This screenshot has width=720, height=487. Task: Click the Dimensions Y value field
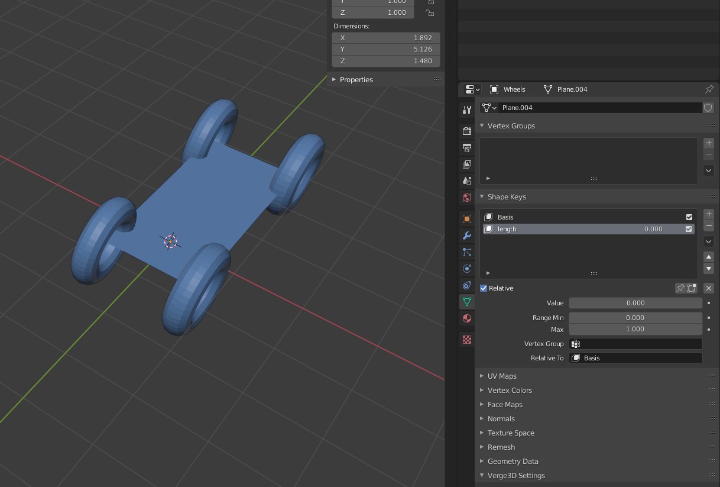(386, 49)
